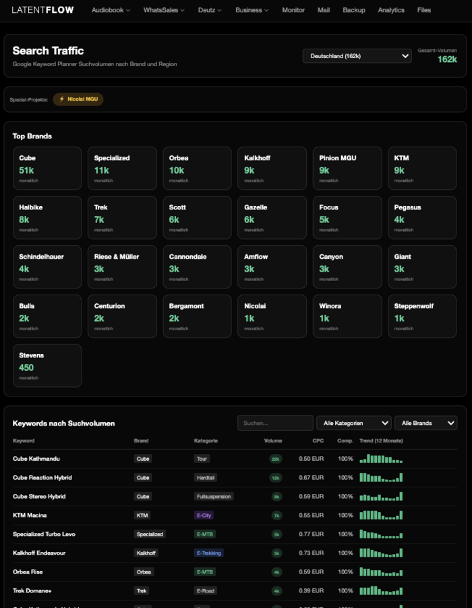Open the Backup section
The image size is (472, 608).
click(x=353, y=10)
